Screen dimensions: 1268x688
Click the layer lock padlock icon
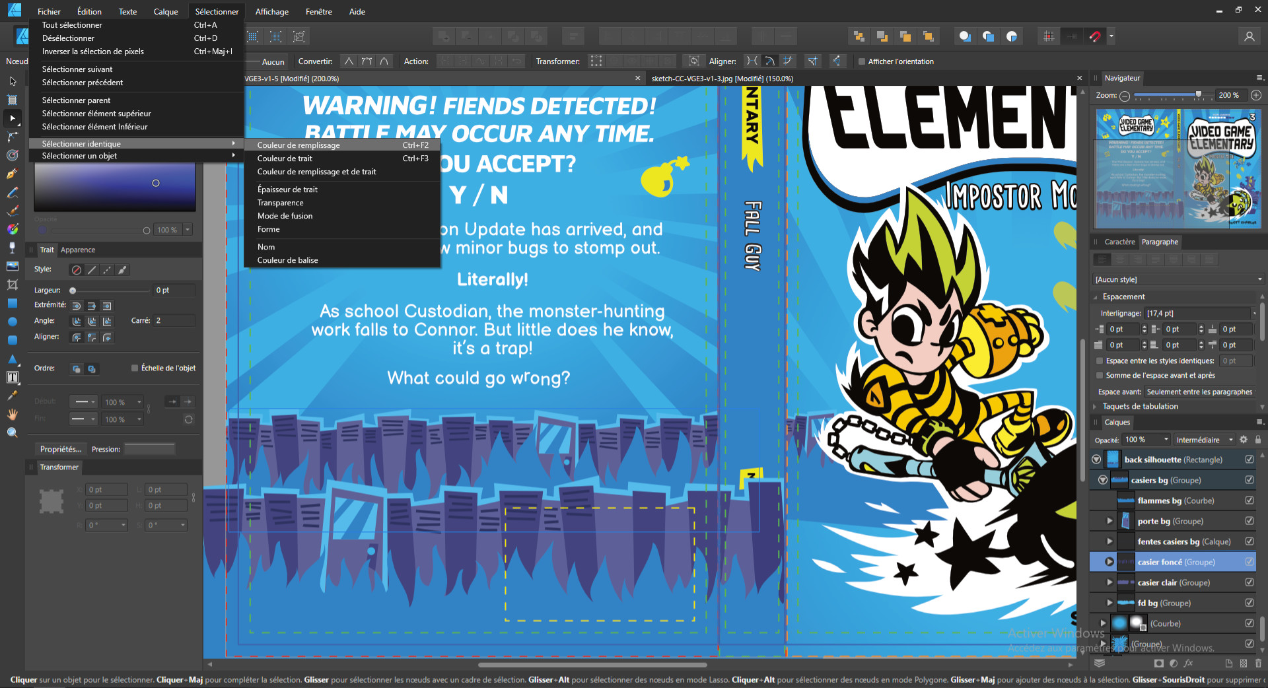(x=1257, y=440)
